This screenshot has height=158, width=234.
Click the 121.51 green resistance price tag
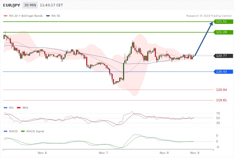click(x=224, y=21)
